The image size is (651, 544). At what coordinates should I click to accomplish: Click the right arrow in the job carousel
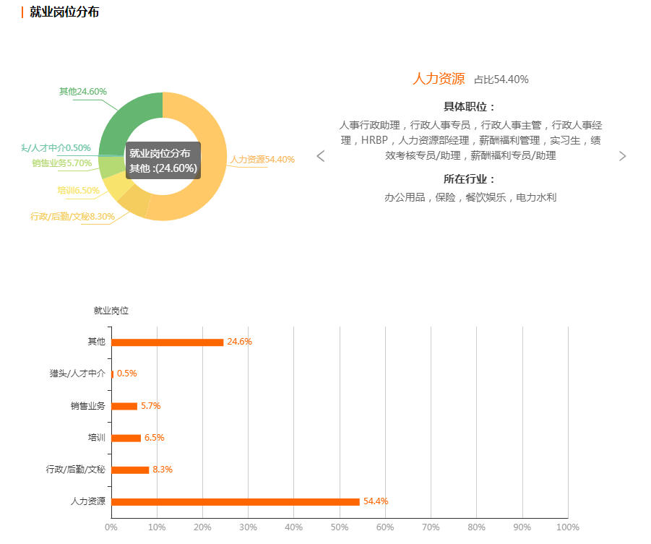click(x=622, y=156)
